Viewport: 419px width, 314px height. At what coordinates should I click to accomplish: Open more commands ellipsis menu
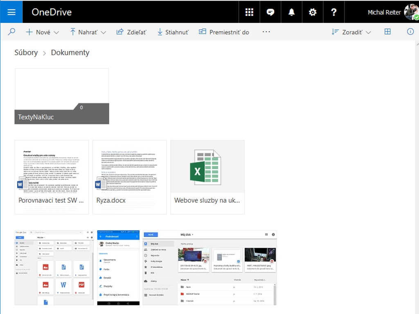point(266,32)
